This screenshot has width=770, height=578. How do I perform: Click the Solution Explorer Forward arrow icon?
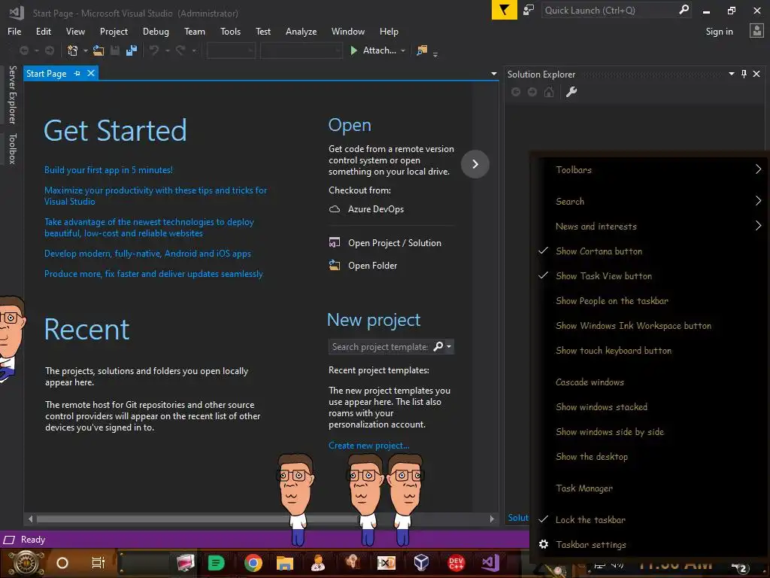pyautogui.click(x=532, y=92)
